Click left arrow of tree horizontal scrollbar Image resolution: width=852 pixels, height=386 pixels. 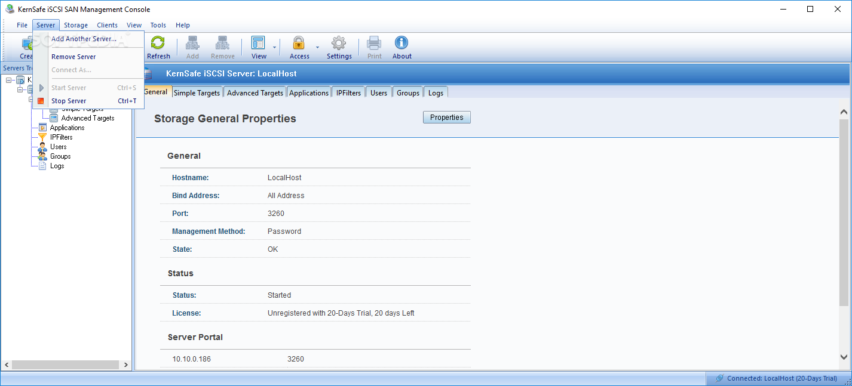(7, 365)
